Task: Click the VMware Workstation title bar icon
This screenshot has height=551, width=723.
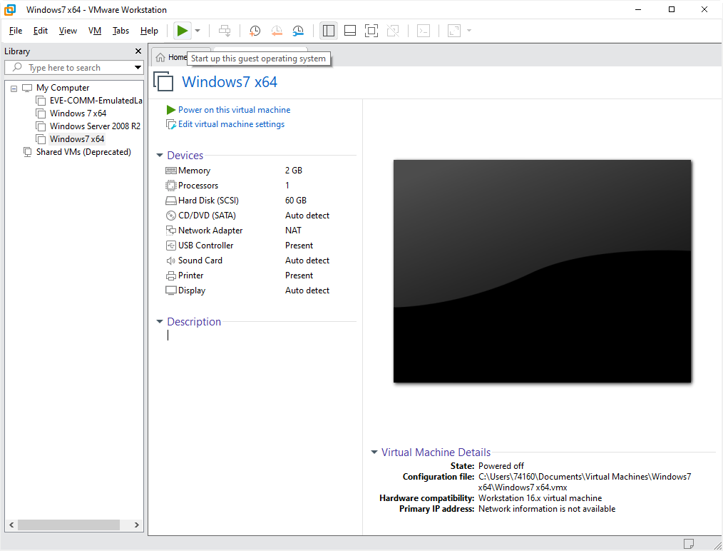Action: point(10,10)
